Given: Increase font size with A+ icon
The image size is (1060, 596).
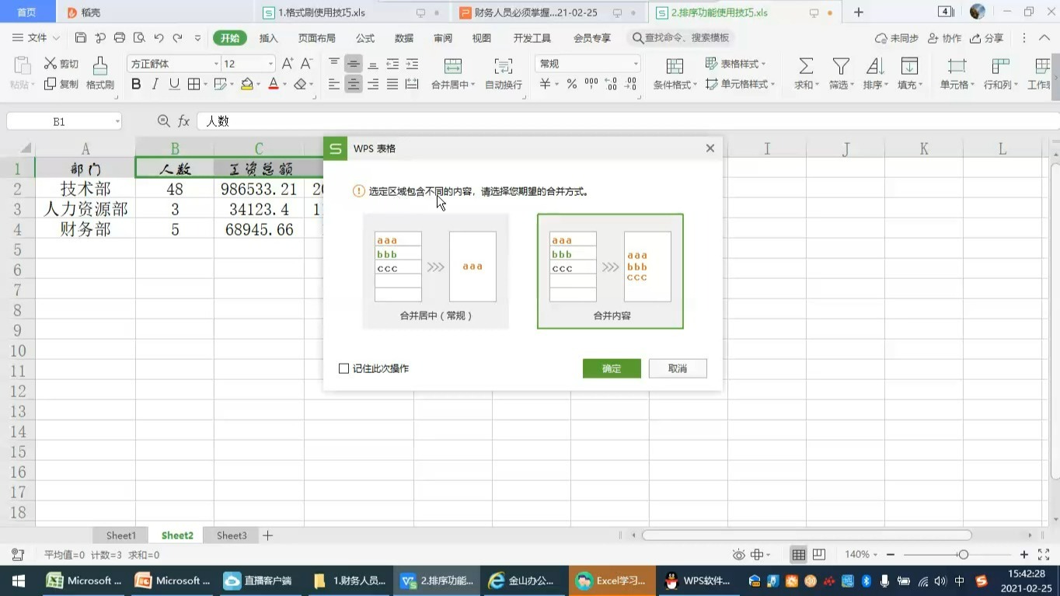Looking at the screenshot, I should 288,64.
